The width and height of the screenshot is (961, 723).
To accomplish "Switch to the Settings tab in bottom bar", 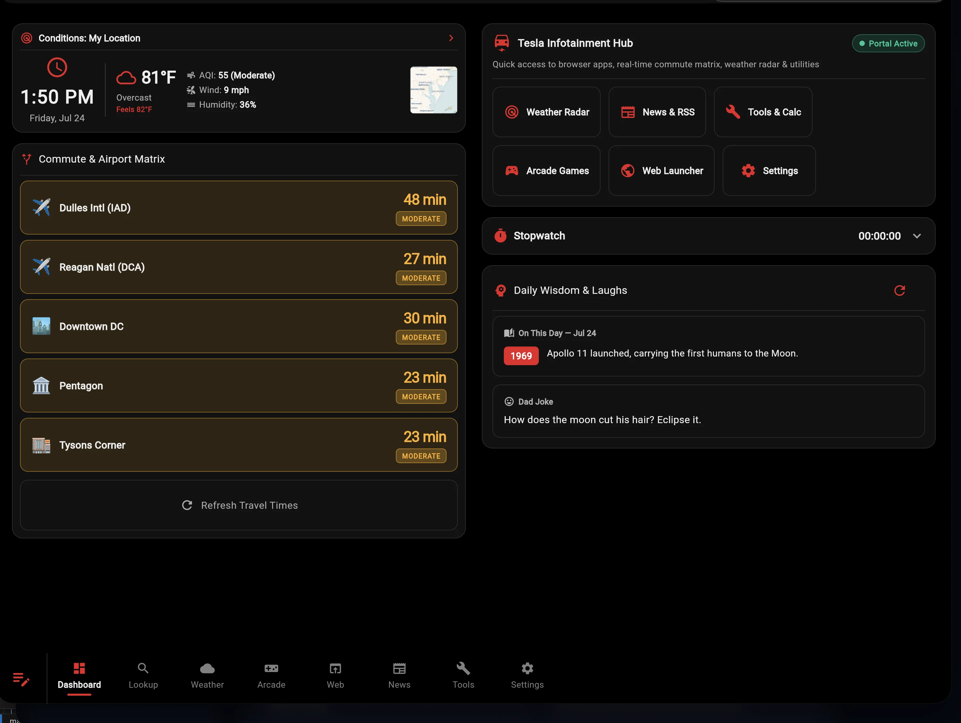I will coord(527,676).
